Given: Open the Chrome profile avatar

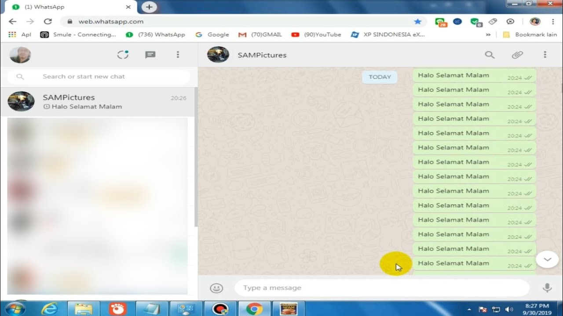Looking at the screenshot, I should coord(535,22).
